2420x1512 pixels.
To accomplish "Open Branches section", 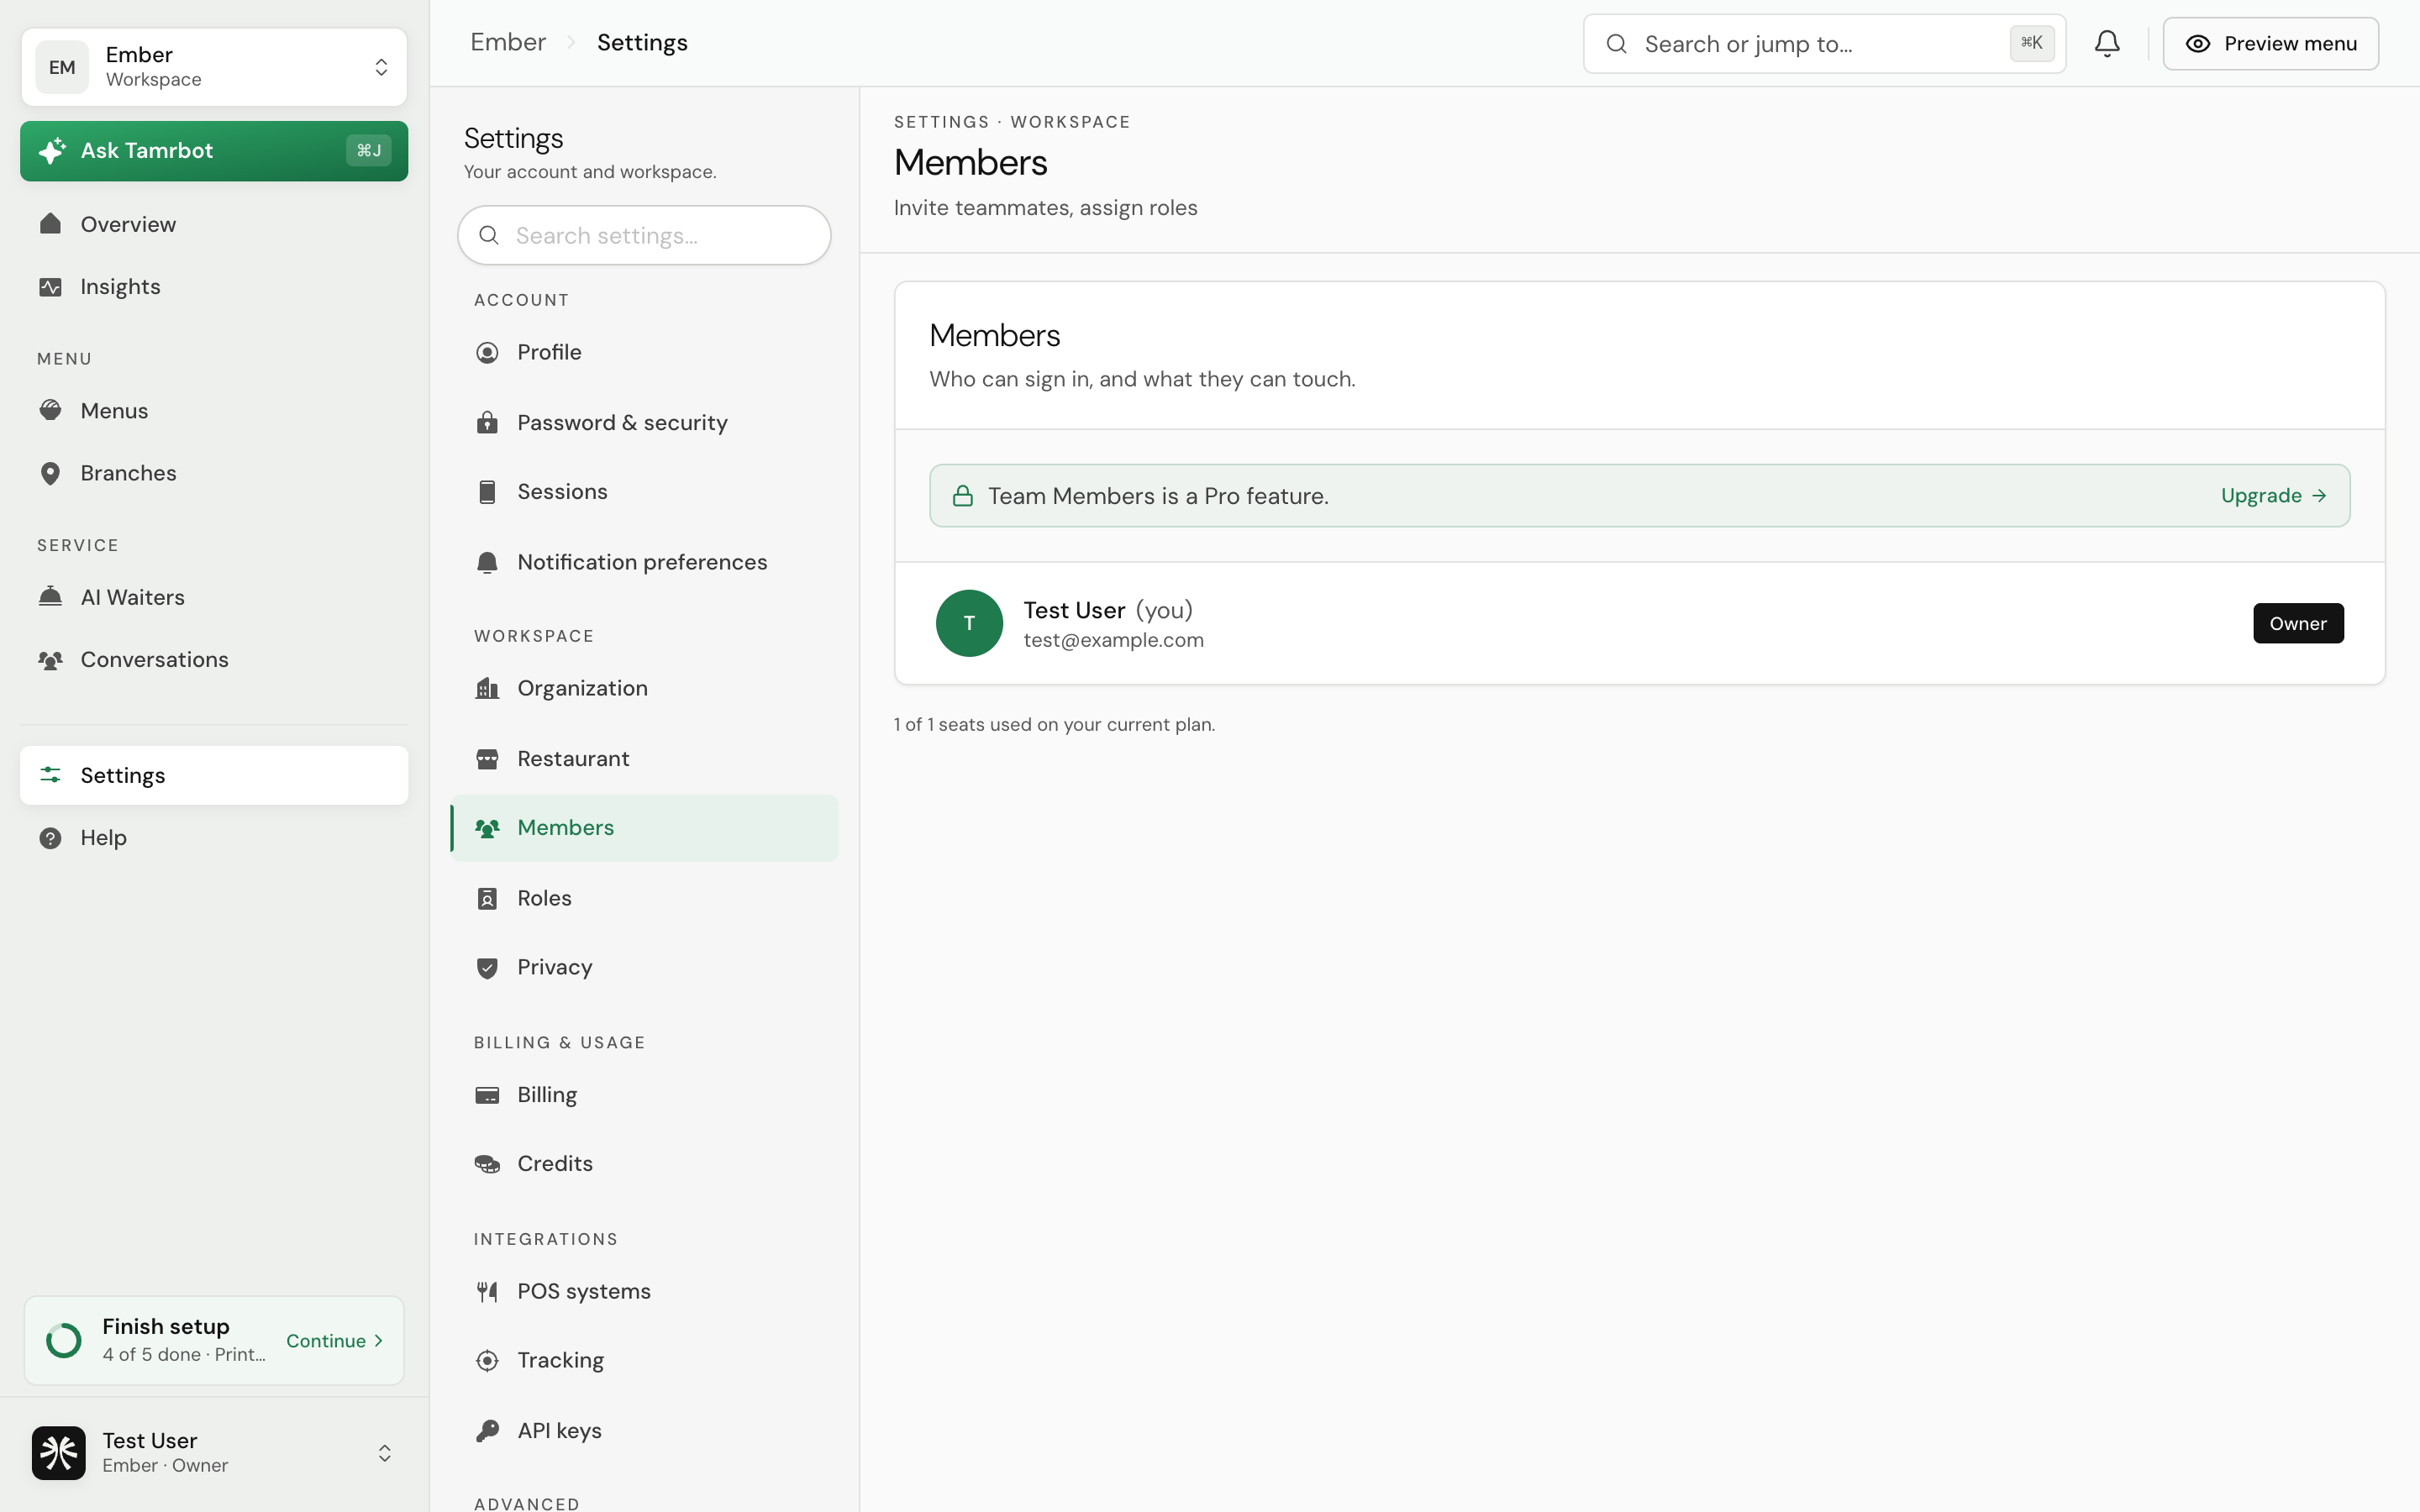I will pos(214,473).
